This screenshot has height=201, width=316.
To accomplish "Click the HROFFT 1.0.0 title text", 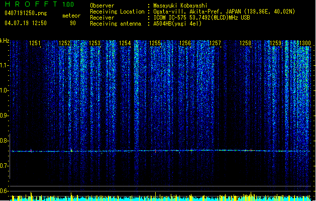I will pyautogui.click(x=40, y=4).
